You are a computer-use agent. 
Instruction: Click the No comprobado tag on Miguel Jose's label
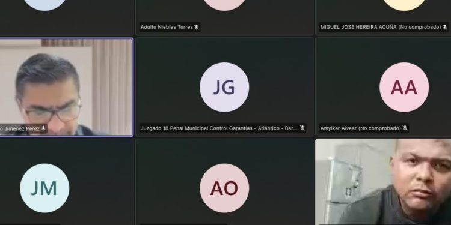click(x=420, y=27)
